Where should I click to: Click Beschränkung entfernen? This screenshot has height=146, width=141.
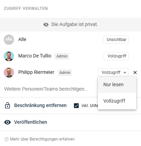[40, 105]
